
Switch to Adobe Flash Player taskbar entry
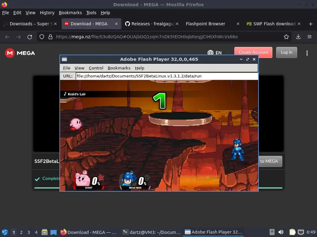coord(214,232)
